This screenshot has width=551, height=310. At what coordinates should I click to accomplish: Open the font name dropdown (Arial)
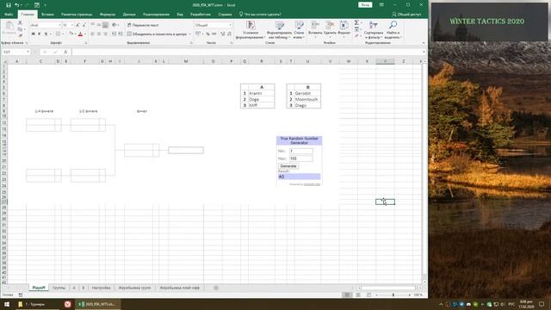pos(59,25)
